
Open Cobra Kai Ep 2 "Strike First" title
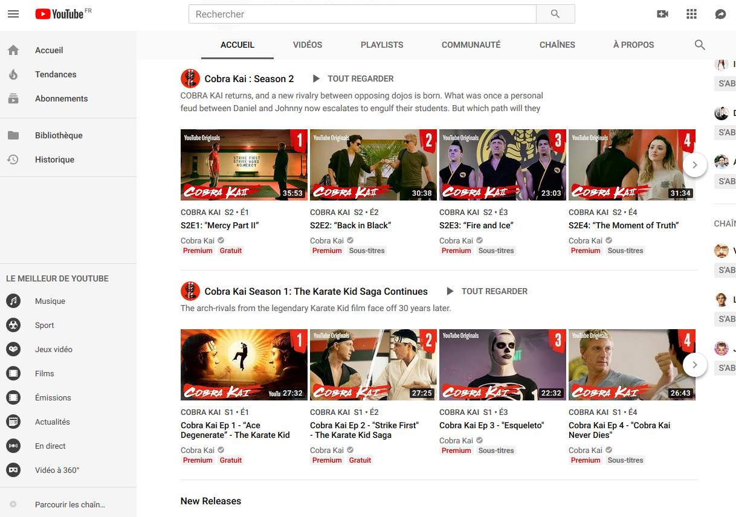pyautogui.click(x=364, y=430)
